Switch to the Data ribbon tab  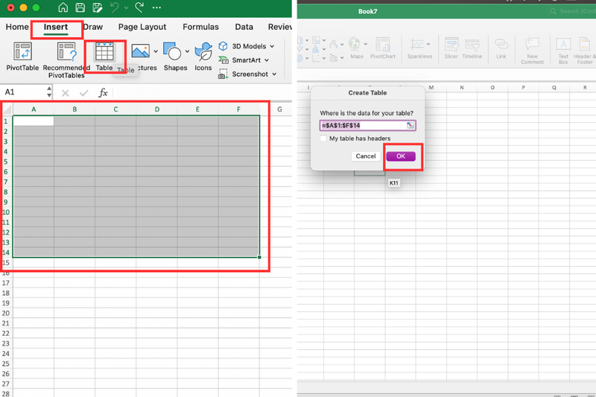coord(244,27)
